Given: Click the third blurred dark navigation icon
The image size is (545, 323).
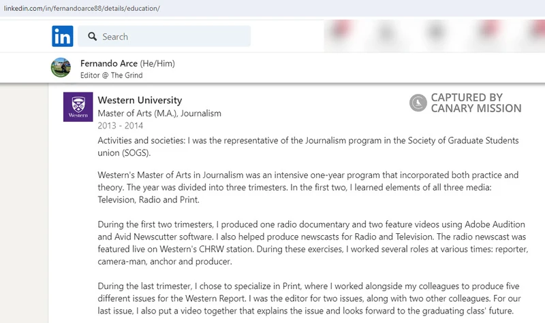Looking at the screenshot, I should pyautogui.click(x=436, y=31).
